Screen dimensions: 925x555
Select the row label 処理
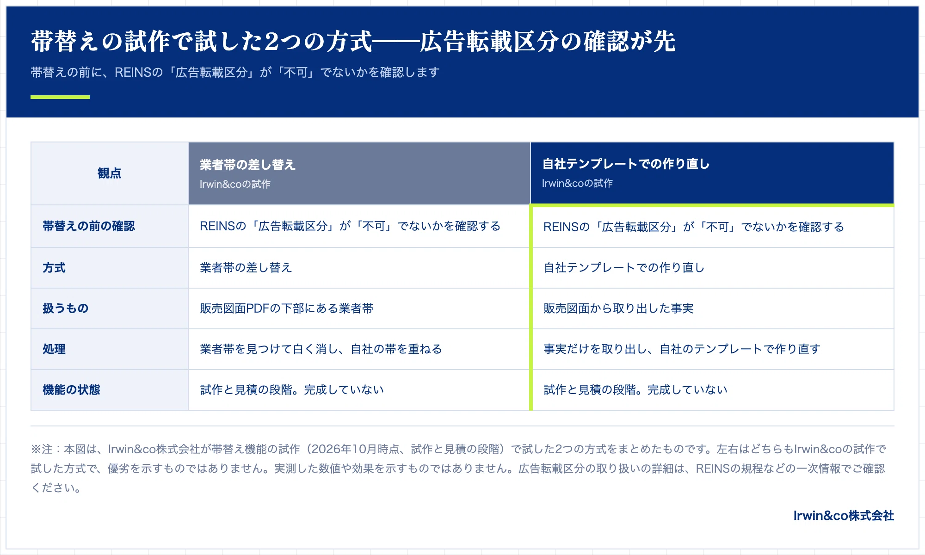point(110,349)
